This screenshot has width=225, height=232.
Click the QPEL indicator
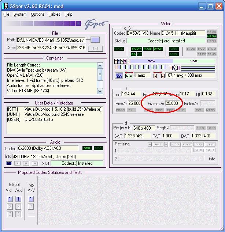click(x=174, y=54)
